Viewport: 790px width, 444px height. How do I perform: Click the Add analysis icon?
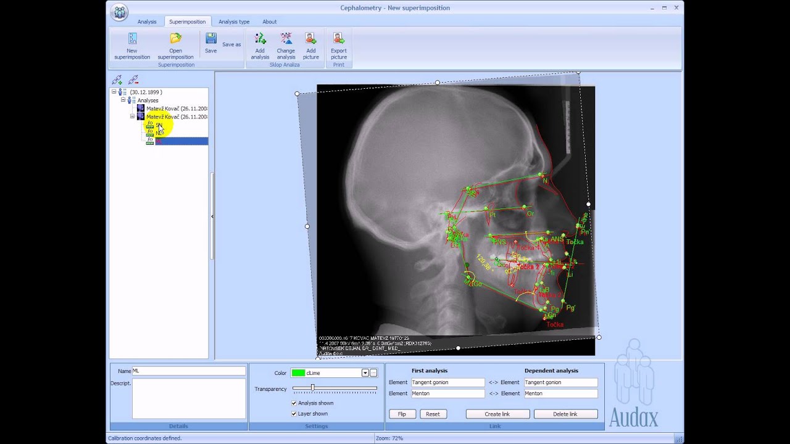[x=260, y=39]
